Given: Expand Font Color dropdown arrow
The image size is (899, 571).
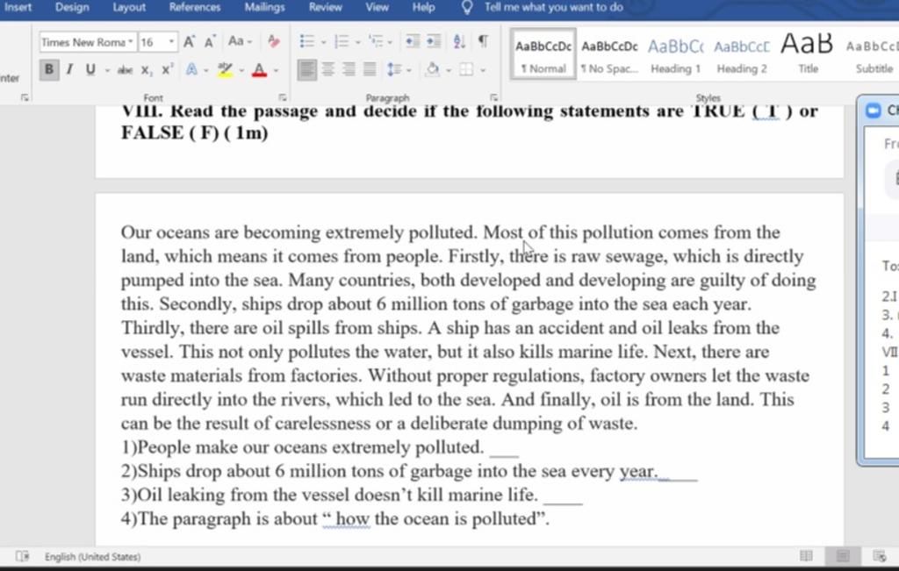Looking at the screenshot, I should (x=276, y=70).
